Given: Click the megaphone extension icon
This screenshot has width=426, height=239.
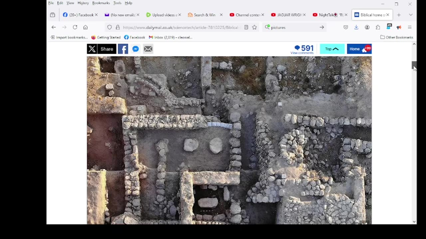Looking at the screenshot, I should pos(399,27).
